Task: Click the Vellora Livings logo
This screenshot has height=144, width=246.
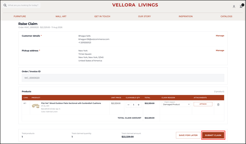Action: pyautogui.click(x=135, y=5)
